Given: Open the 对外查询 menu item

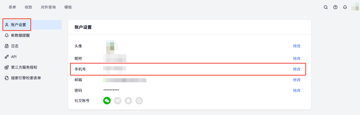Looking at the screenshot, I should point(48,7).
